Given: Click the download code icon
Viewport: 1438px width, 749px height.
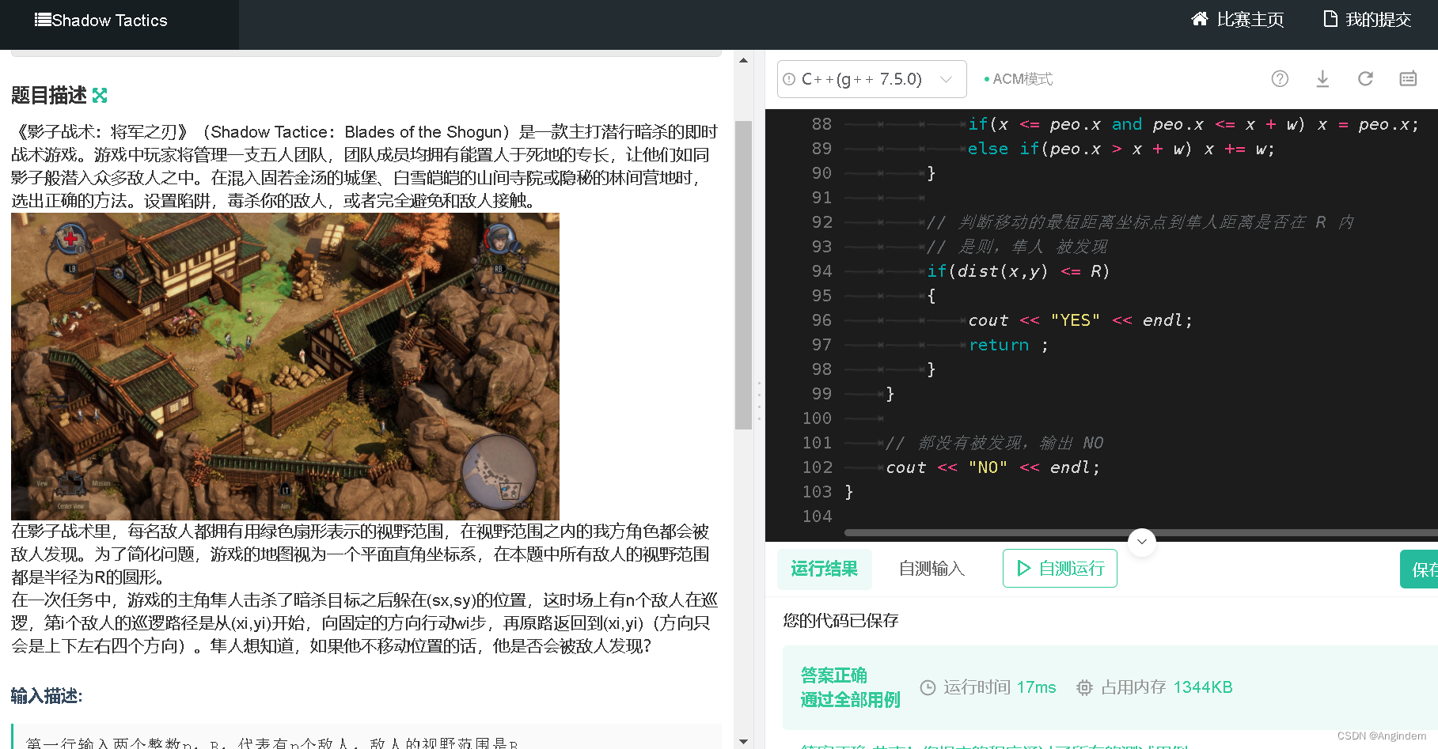Looking at the screenshot, I should coord(1322,78).
